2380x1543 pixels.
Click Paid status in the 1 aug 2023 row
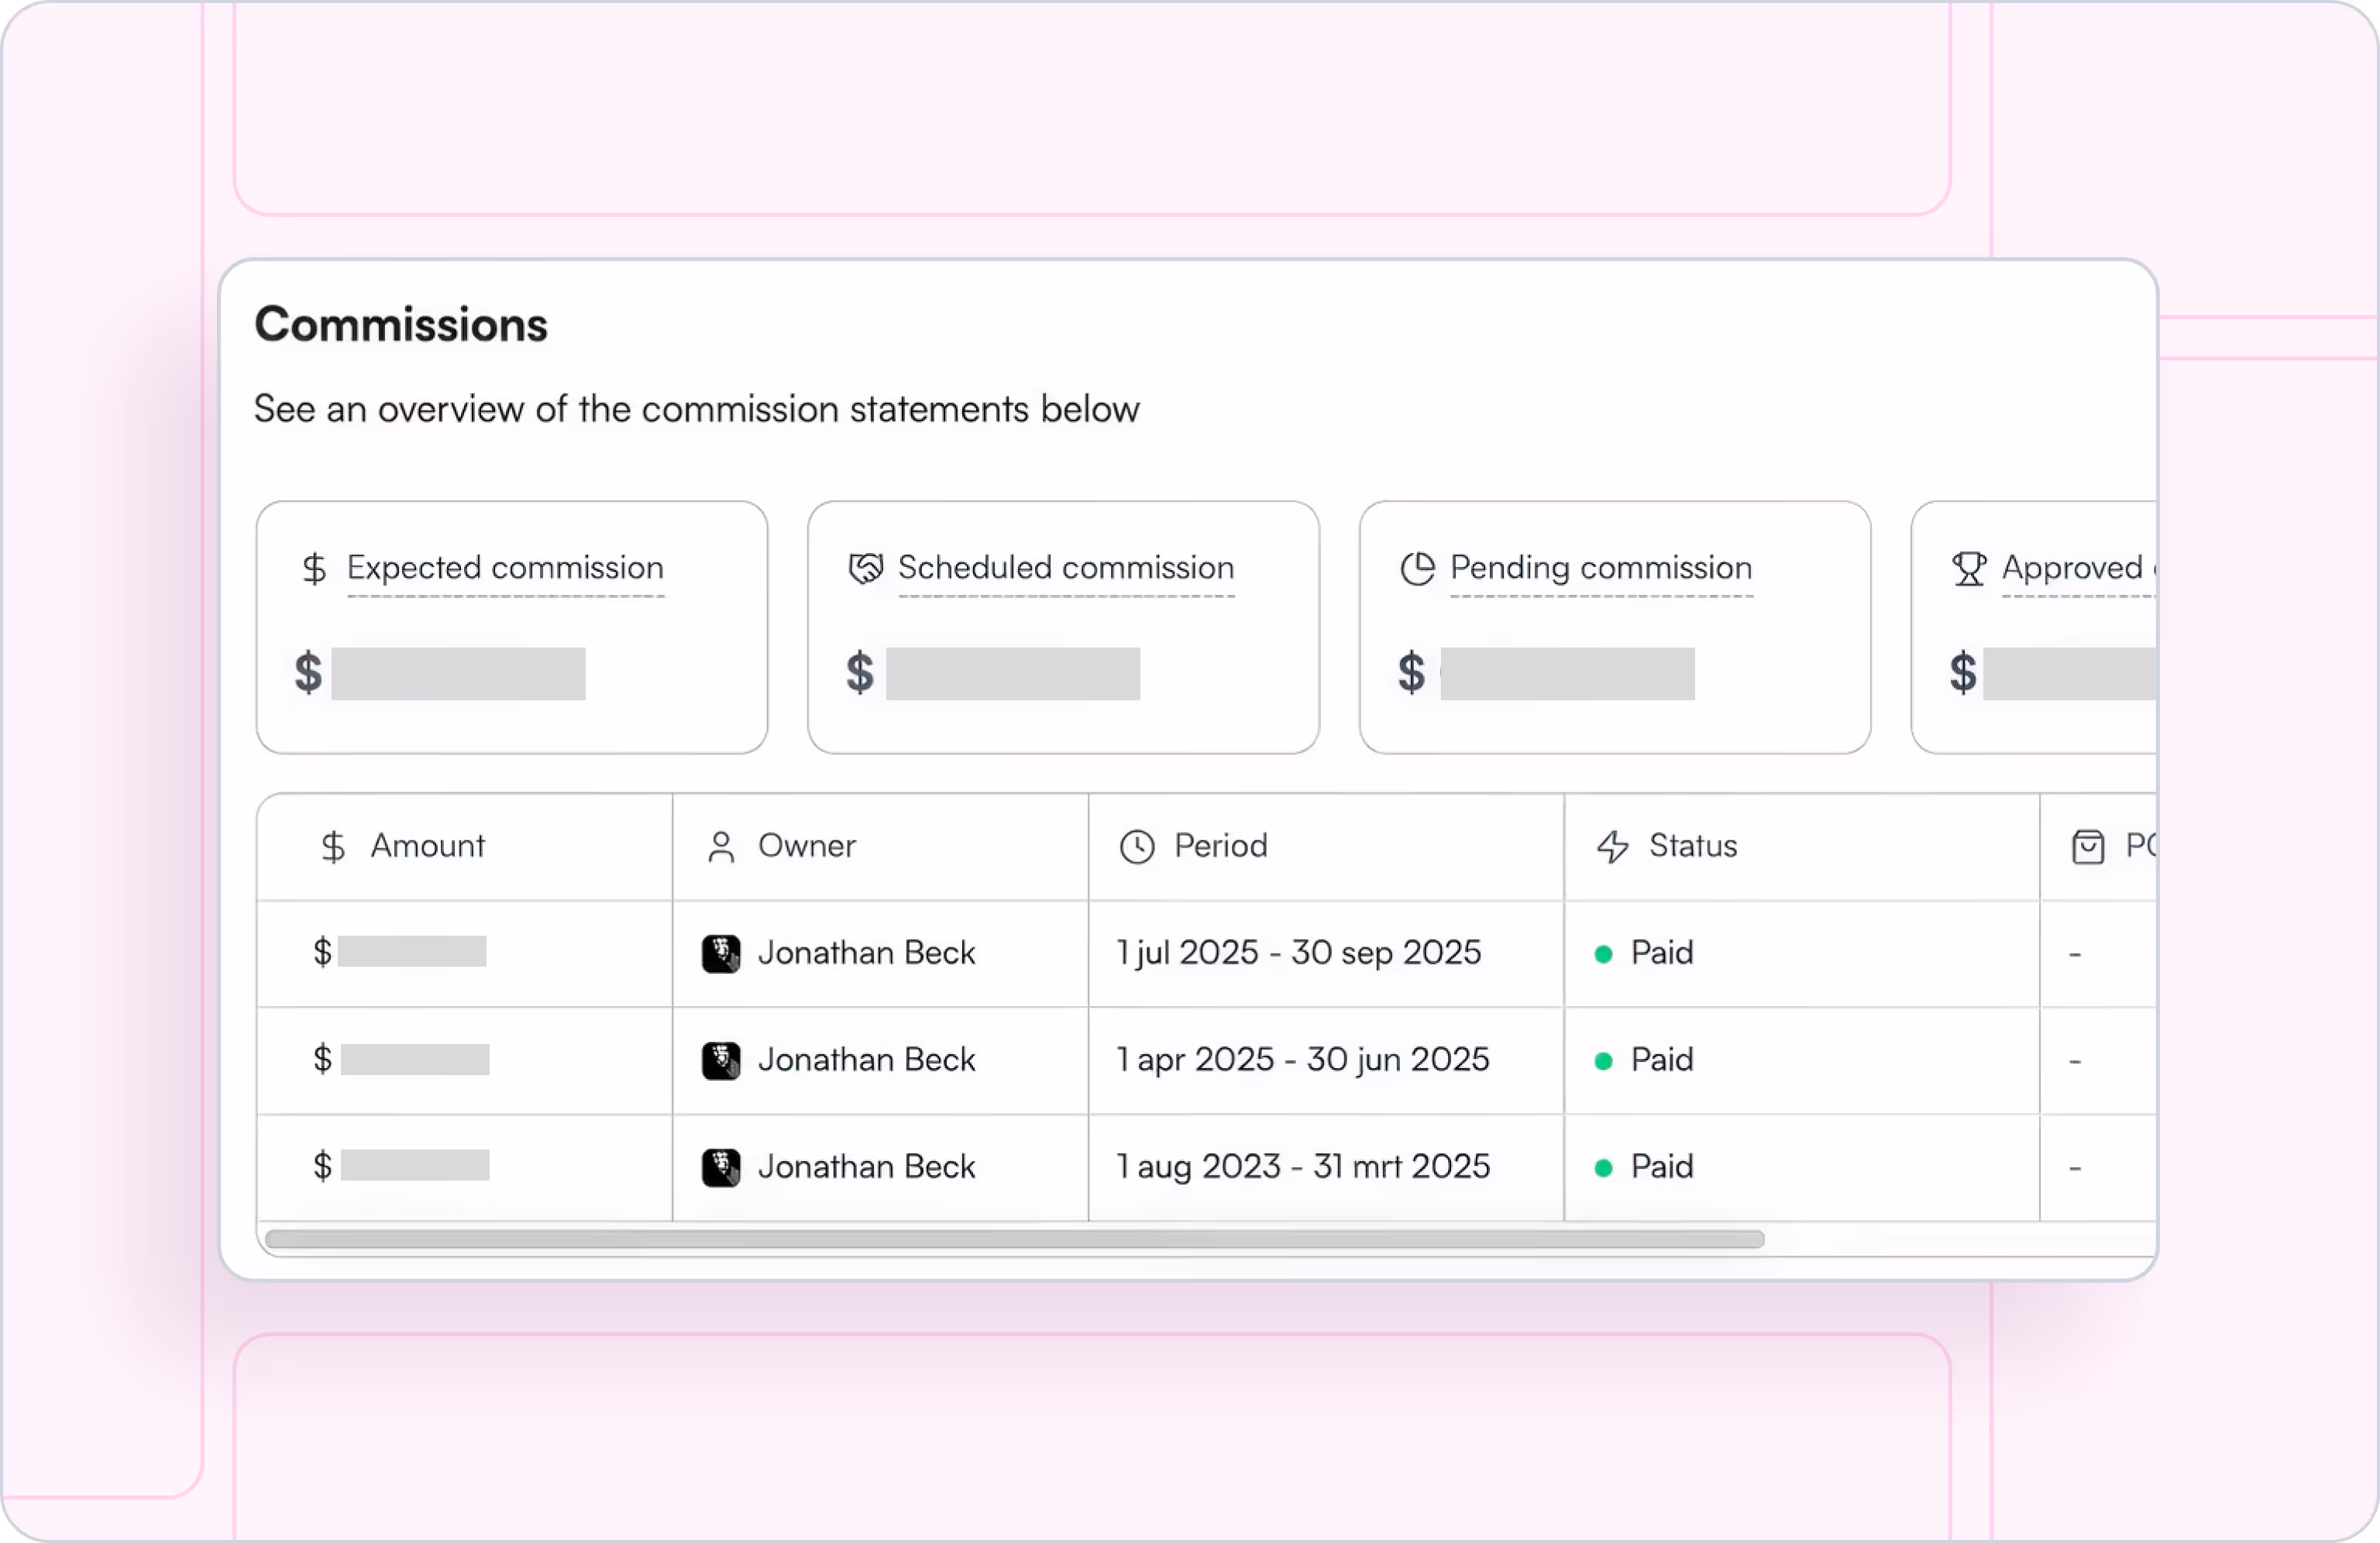click(x=1661, y=1167)
